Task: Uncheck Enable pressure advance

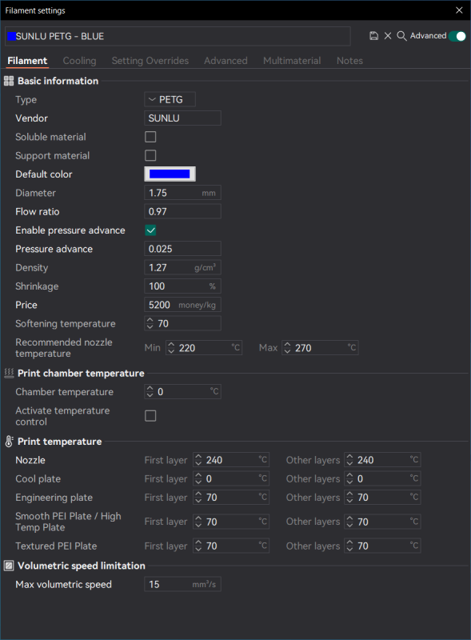Action: pos(150,230)
